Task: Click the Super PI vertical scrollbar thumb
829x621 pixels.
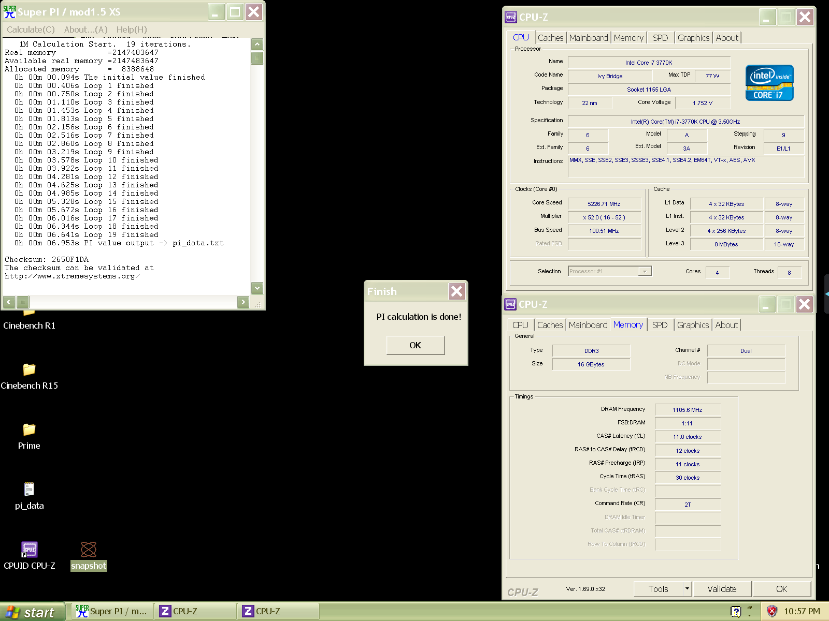Action: pyautogui.click(x=258, y=57)
